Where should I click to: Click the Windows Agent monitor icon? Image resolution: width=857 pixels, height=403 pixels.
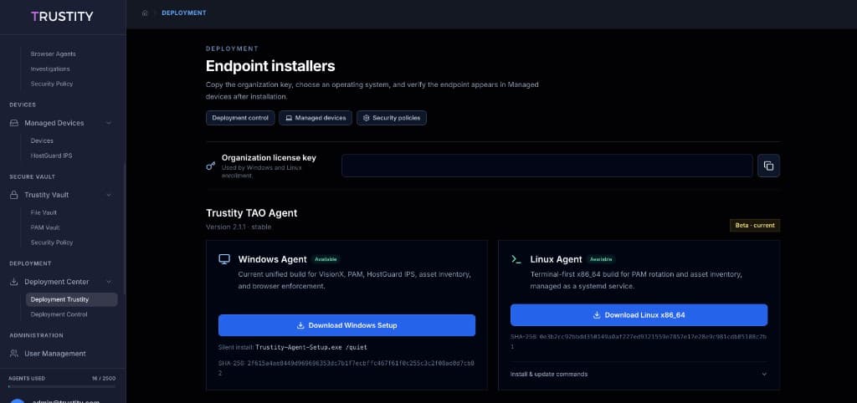click(x=224, y=259)
